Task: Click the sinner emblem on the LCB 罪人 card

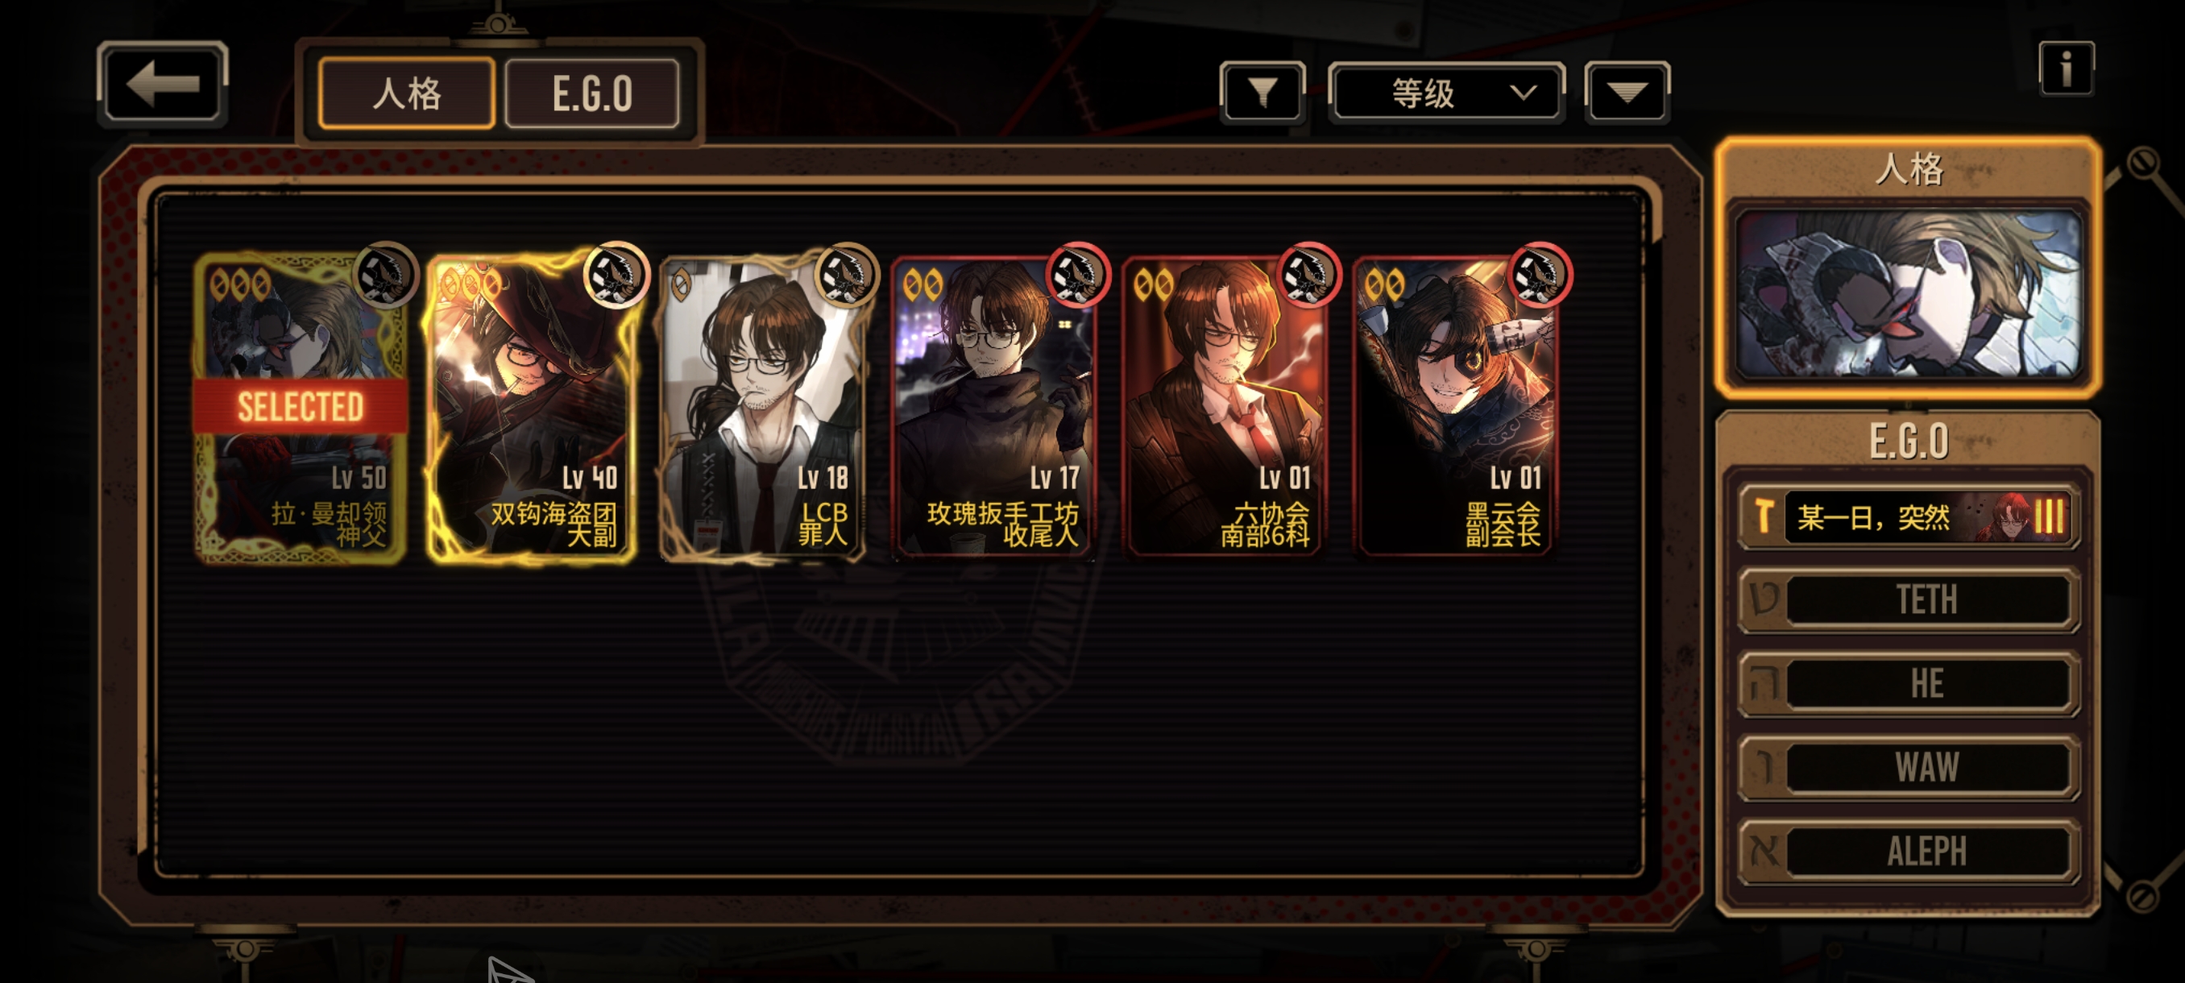Action: point(847,276)
